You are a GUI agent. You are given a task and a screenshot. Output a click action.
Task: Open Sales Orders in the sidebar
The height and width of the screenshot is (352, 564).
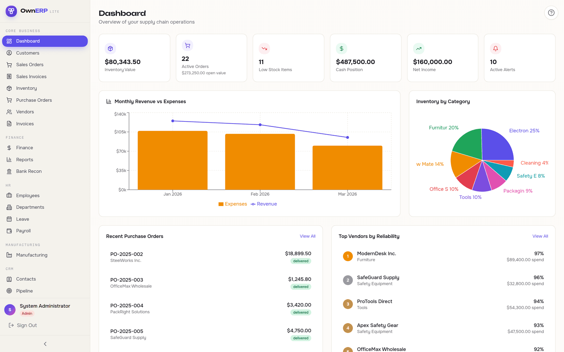(45, 65)
